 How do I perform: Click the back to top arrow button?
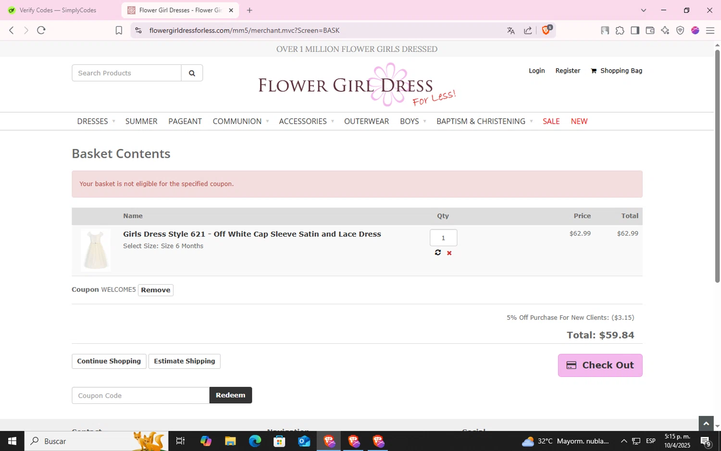[x=706, y=424]
